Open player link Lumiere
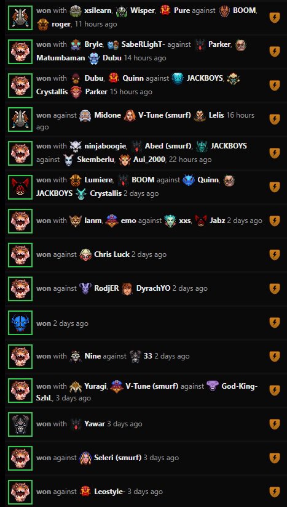Image resolution: width=287 pixels, height=507 pixels. [98, 179]
